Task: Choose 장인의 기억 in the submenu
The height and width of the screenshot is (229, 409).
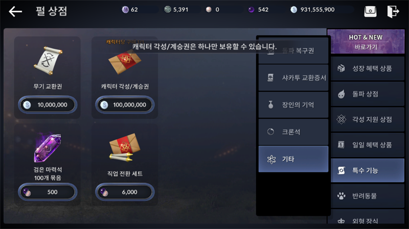Action: pyautogui.click(x=293, y=105)
